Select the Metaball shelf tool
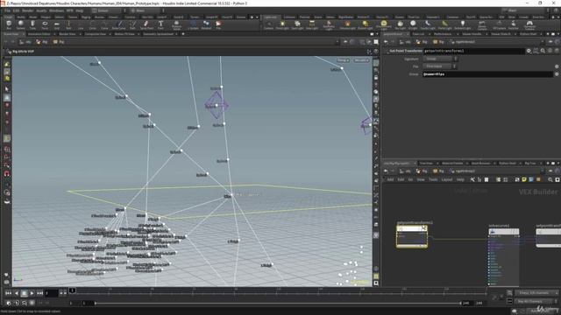Viewport: 561px width, 315px height. [x=206, y=24]
